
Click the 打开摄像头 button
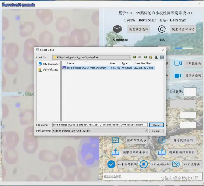[193, 63]
